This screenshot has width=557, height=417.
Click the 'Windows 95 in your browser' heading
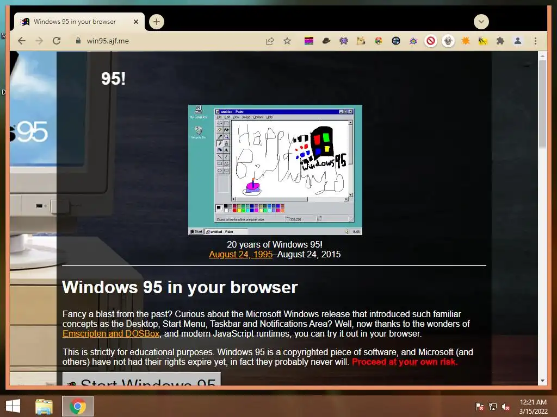coord(180,287)
